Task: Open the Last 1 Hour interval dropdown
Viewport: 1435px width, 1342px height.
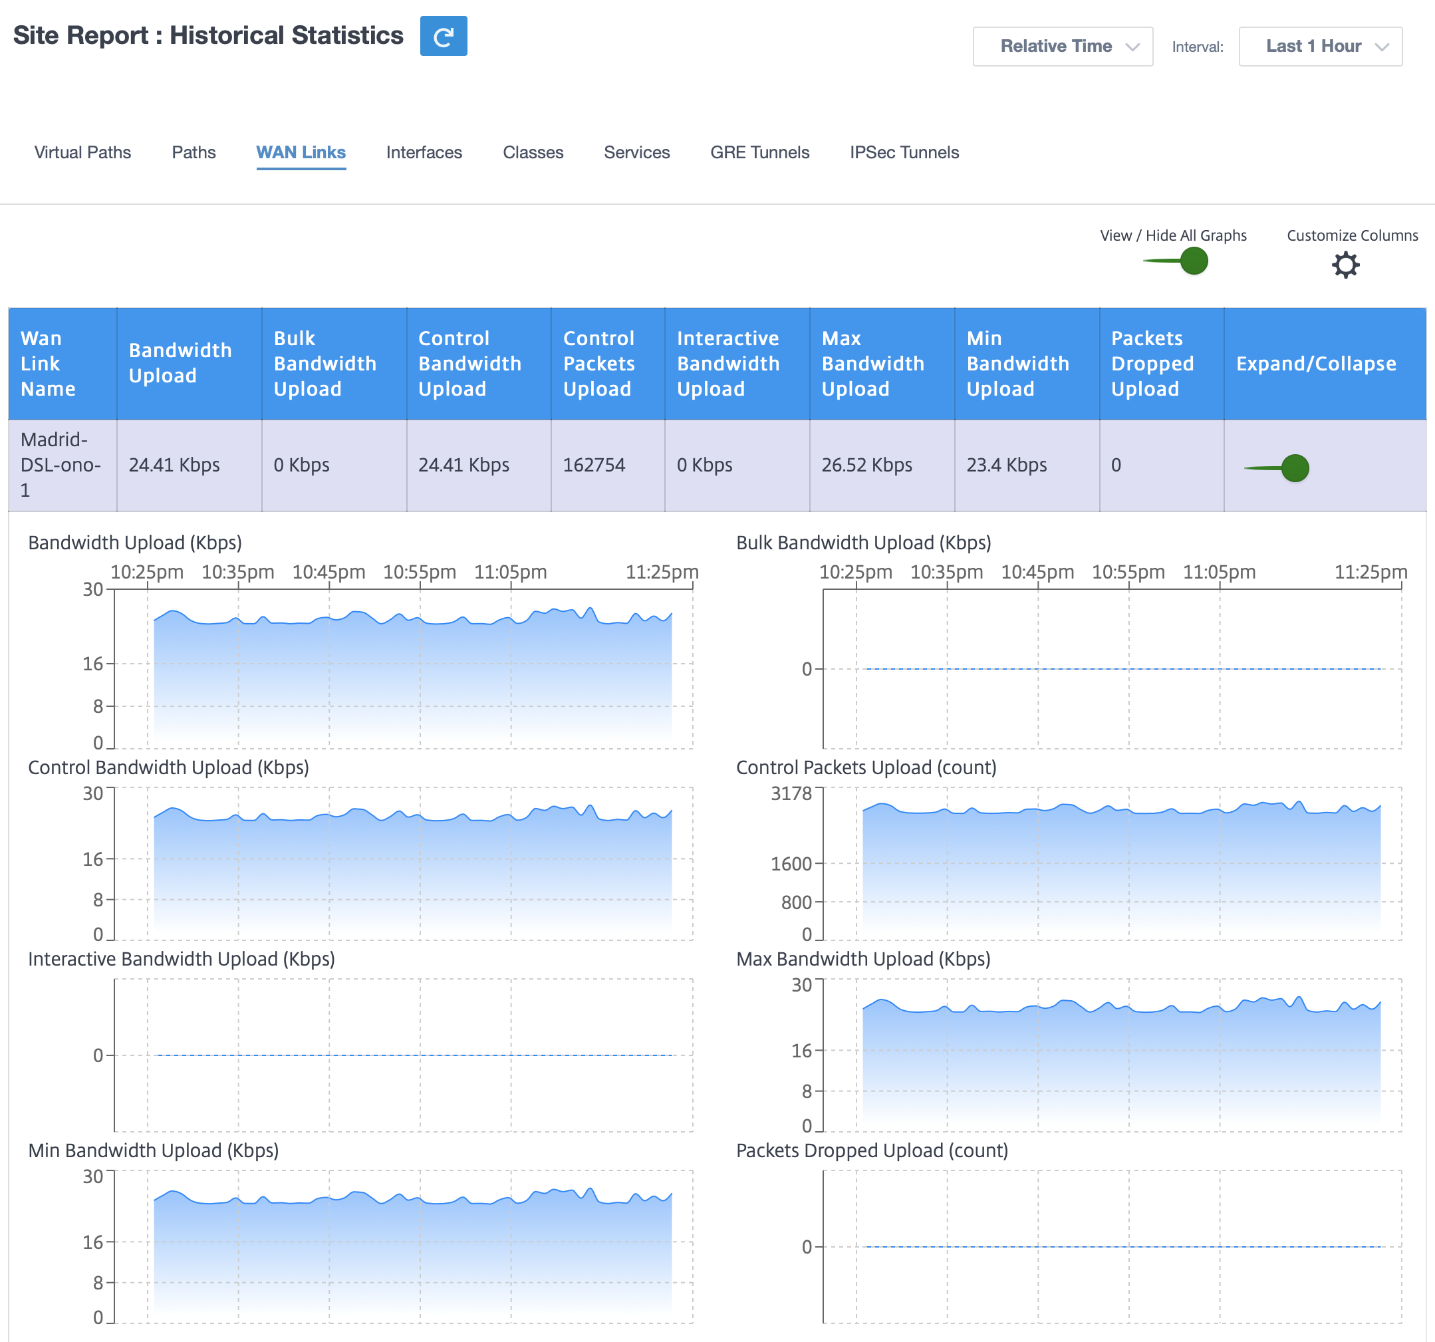Action: (x=1319, y=46)
